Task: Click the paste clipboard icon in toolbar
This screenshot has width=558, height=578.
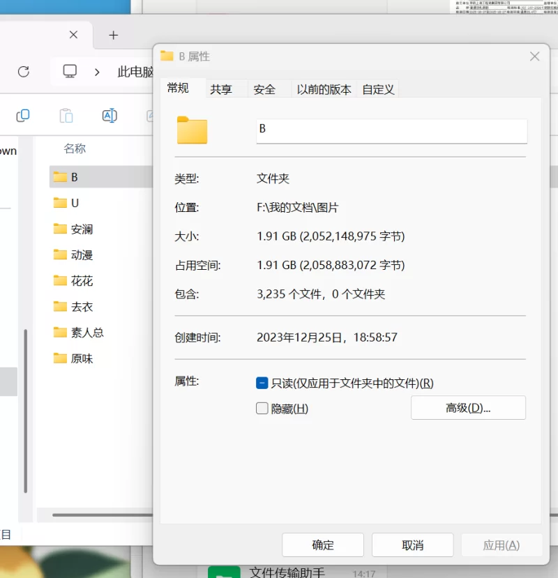Action: pyautogui.click(x=66, y=115)
